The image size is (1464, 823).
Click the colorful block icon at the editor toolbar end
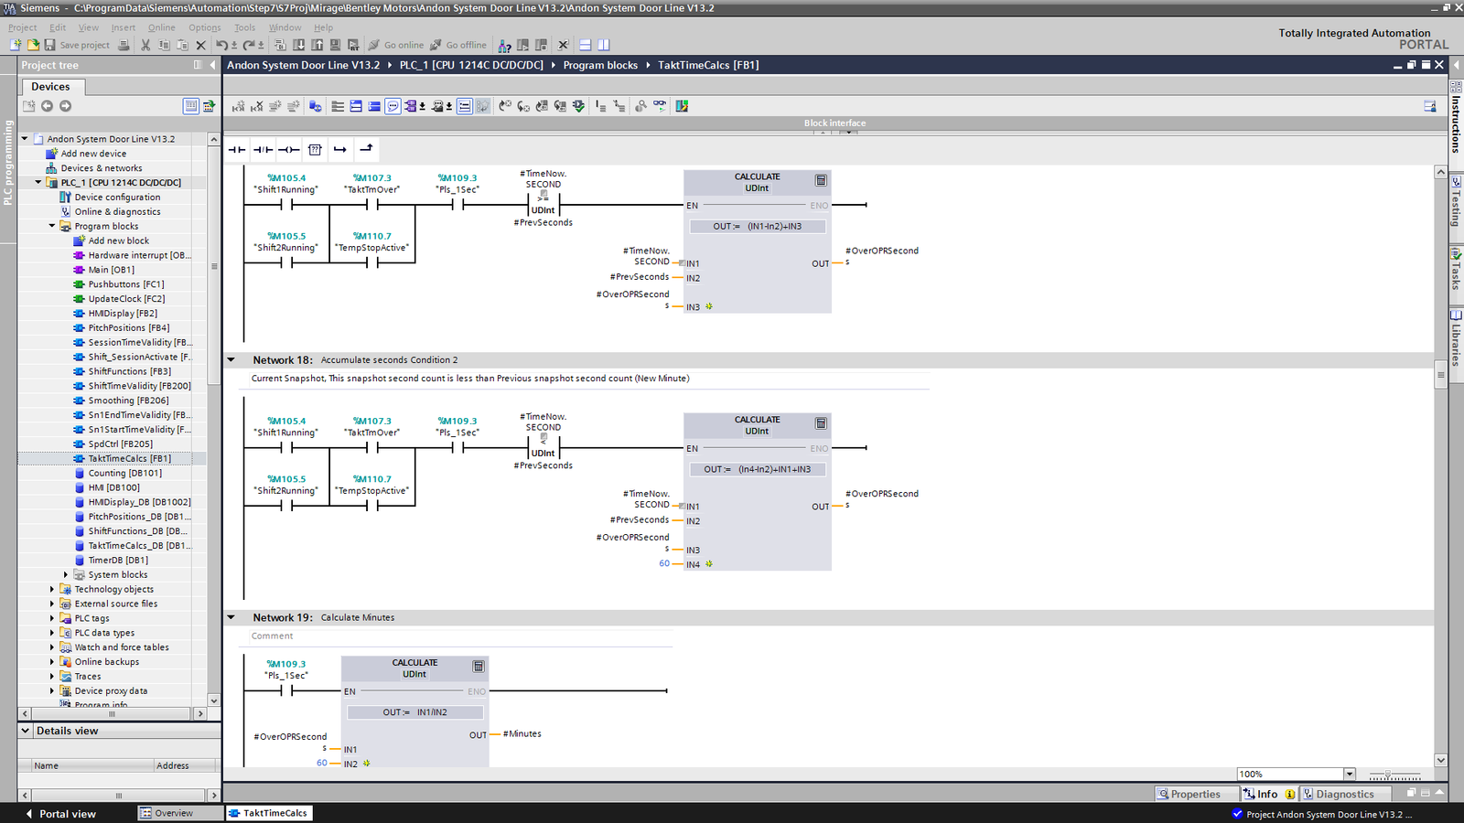[x=682, y=106]
